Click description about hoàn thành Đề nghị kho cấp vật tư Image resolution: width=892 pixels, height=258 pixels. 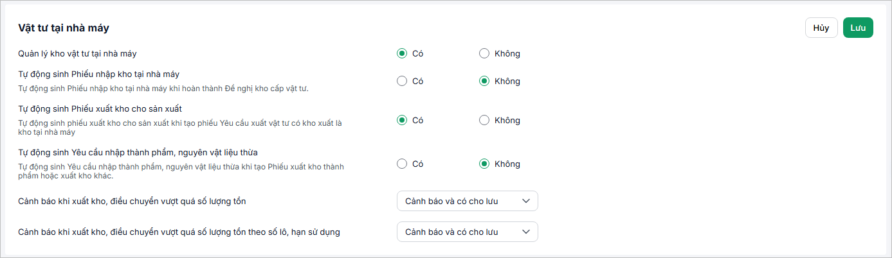click(163, 88)
